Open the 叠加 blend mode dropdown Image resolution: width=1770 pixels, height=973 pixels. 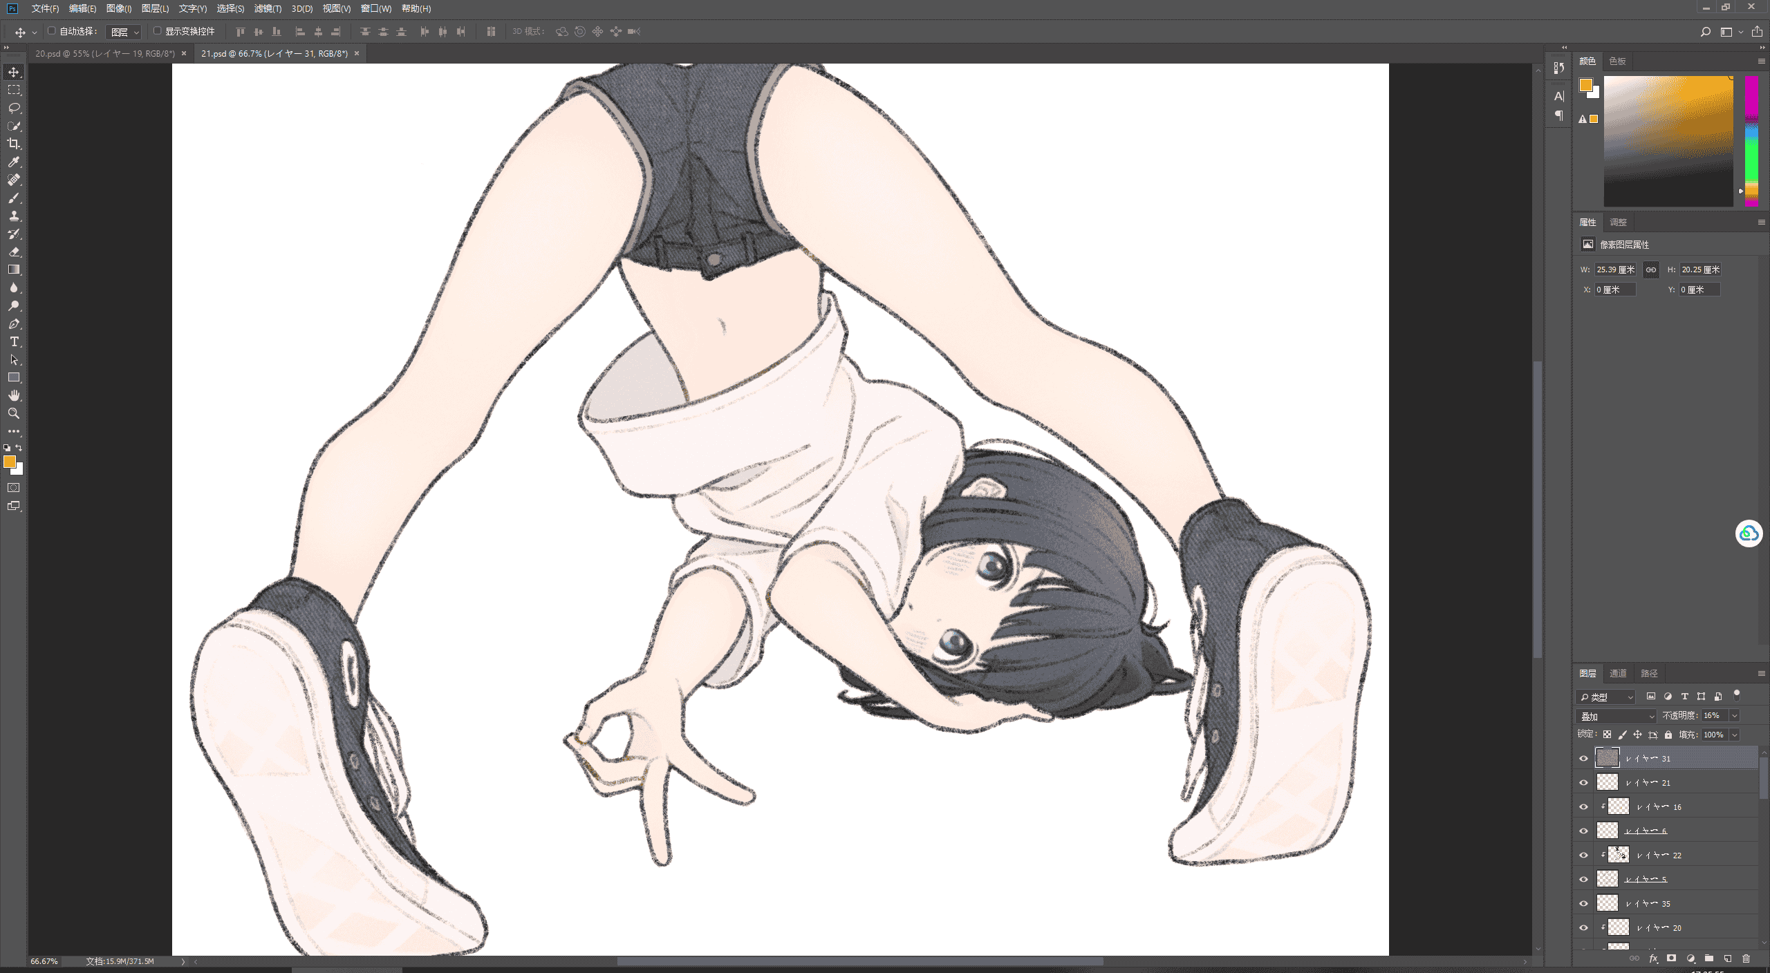pyautogui.click(x=1616, y=716)
